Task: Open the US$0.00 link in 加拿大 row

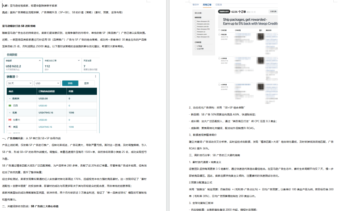Action: 43,120
